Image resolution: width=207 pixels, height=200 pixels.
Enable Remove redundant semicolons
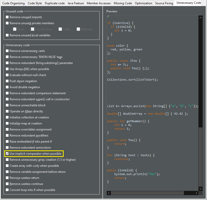7,148
